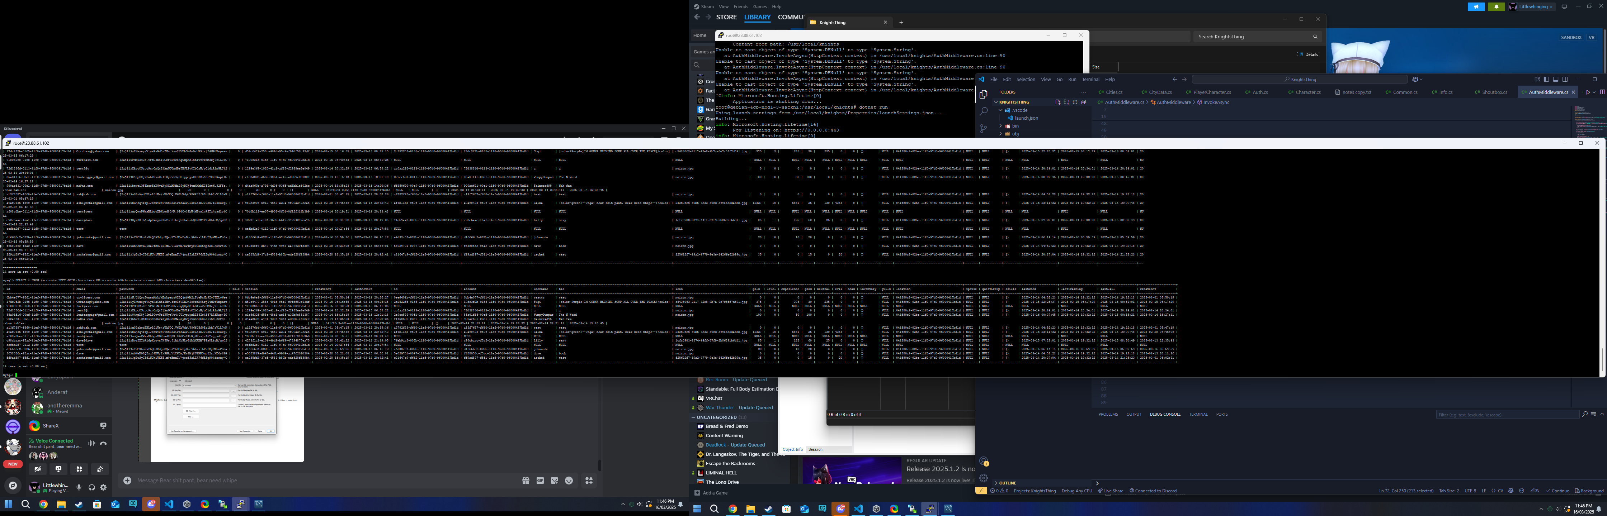
Task: Click the New File icon in Explorer
Action: 1057,102
